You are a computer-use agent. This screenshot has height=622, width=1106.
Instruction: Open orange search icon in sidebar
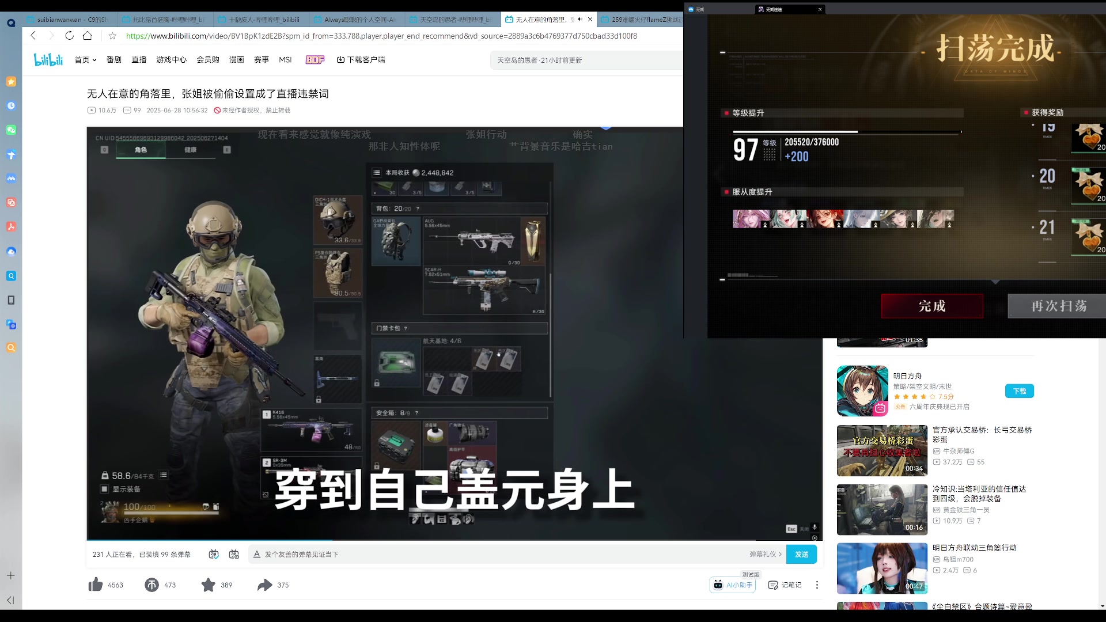11,348
